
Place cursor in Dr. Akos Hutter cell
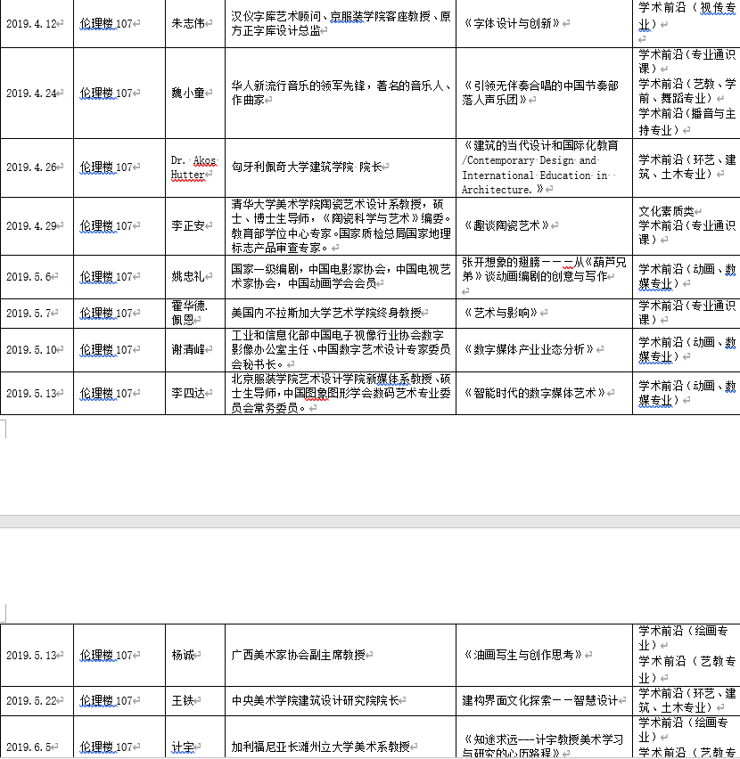pyautogui.click(x=193, y=167)
